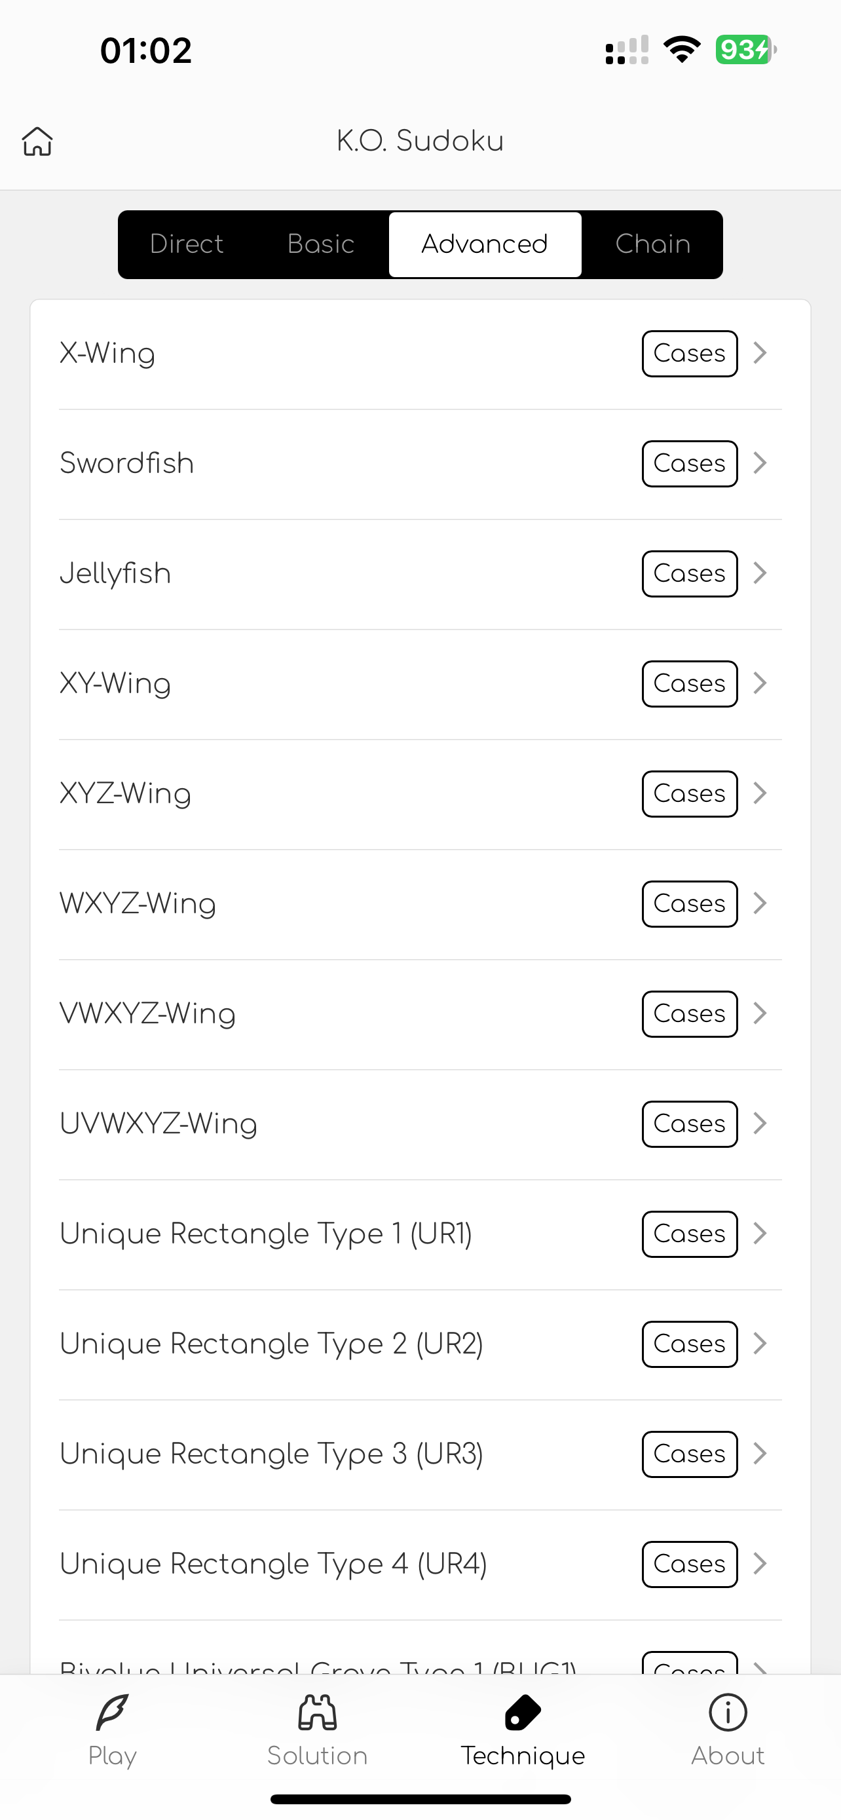This screenshot has height=1820, width=841.
Task: Open Cases for Jellyfish
Action: pos(690,574)
